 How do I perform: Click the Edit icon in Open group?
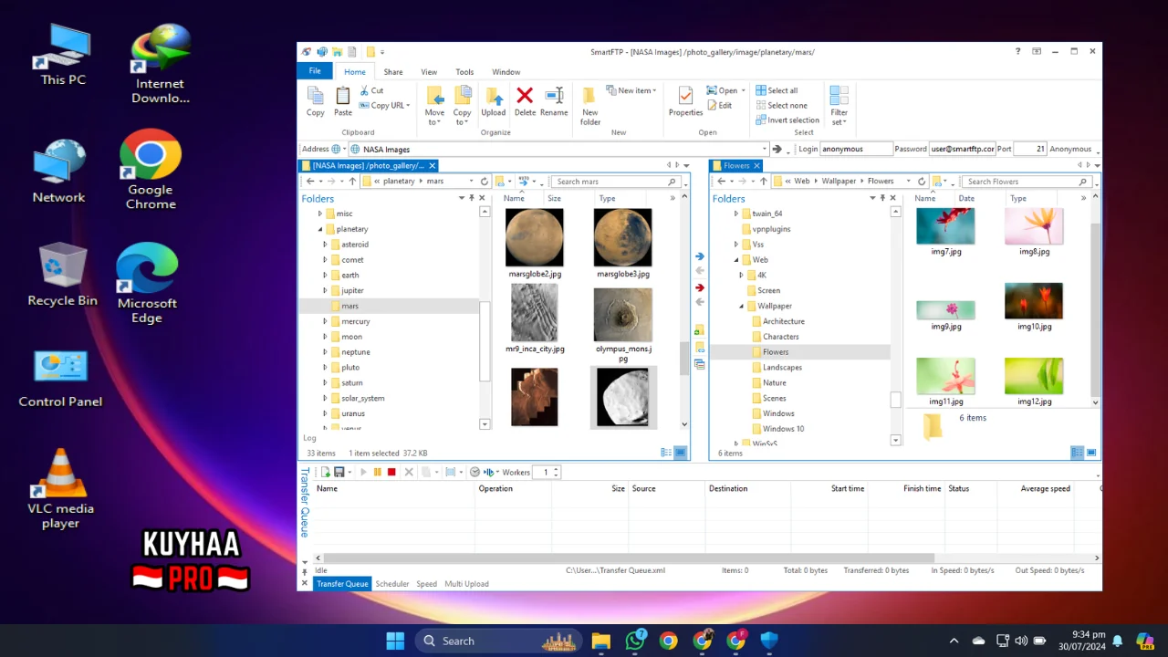pos(719,105)
